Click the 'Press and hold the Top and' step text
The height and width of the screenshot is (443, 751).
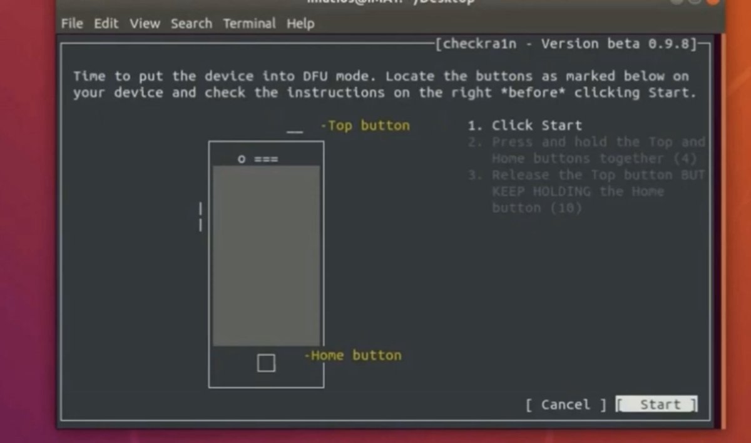pos(598,142)
